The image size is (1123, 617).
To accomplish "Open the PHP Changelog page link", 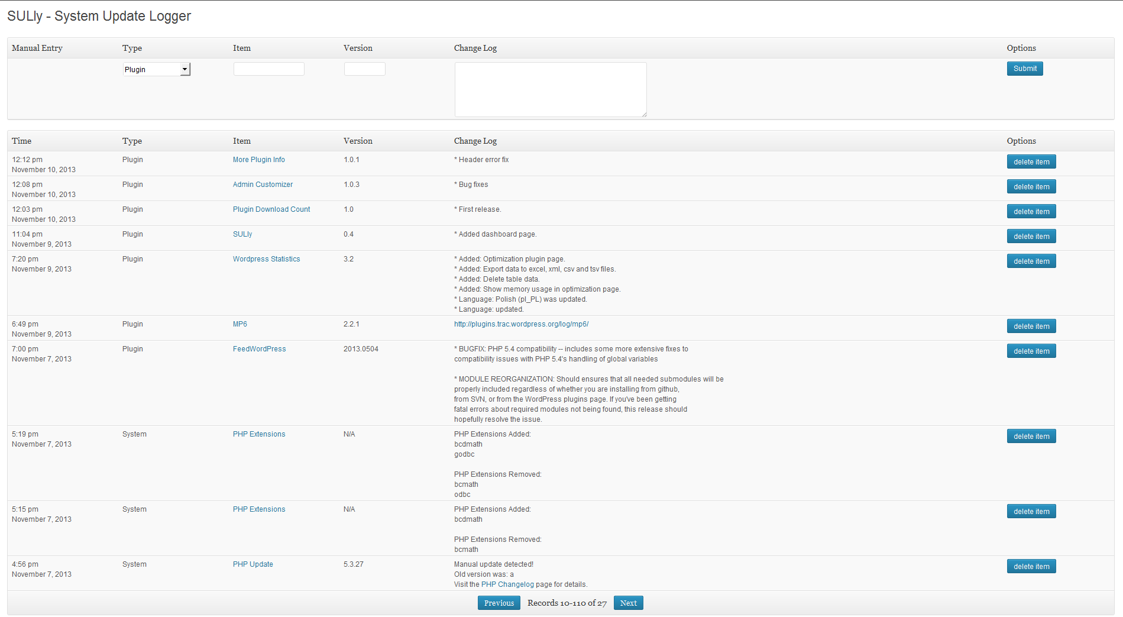I will tap(507, 584).
